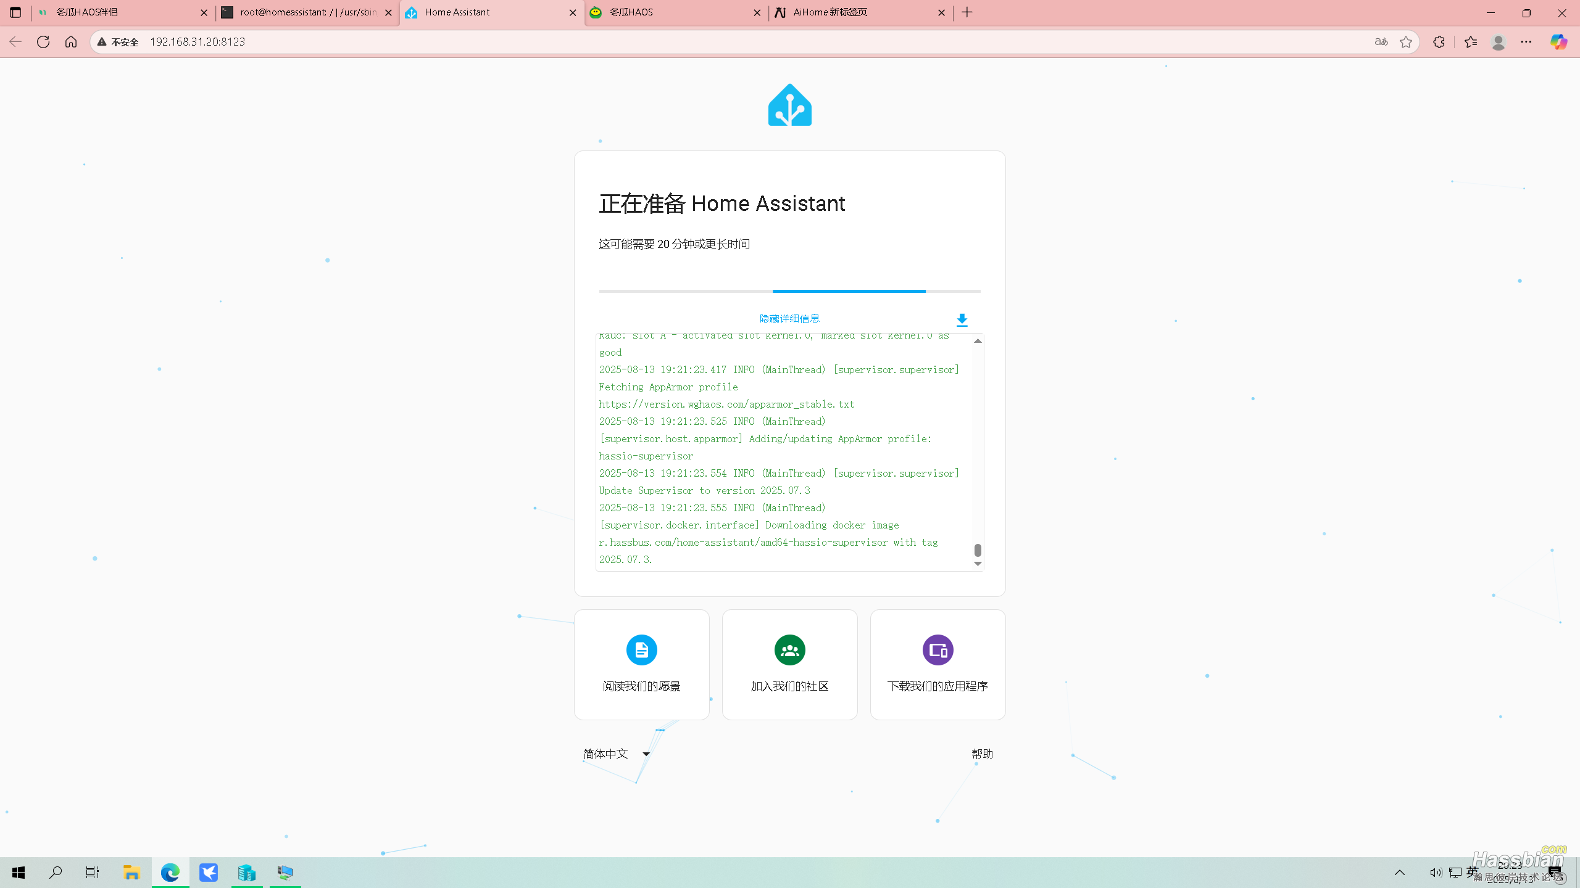1580x888 pixels.
Task: Click the Home Assistant logo
Action: click(789, 105)
